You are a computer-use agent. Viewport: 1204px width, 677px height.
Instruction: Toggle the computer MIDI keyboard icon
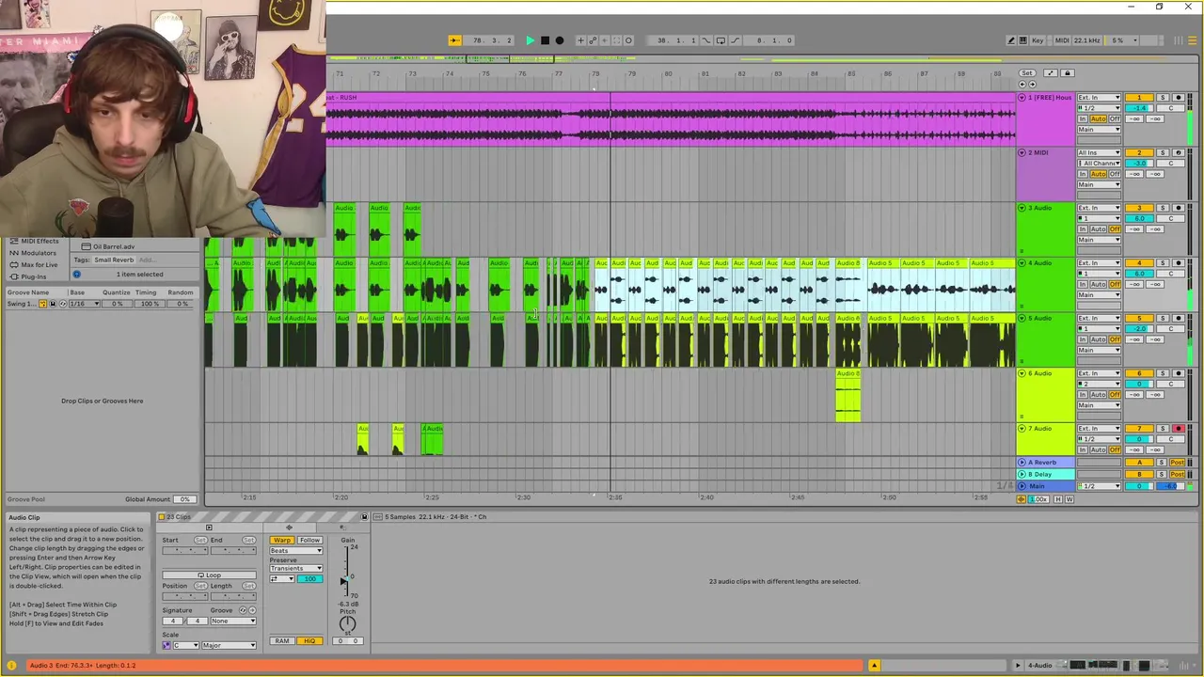point(1023,40)
